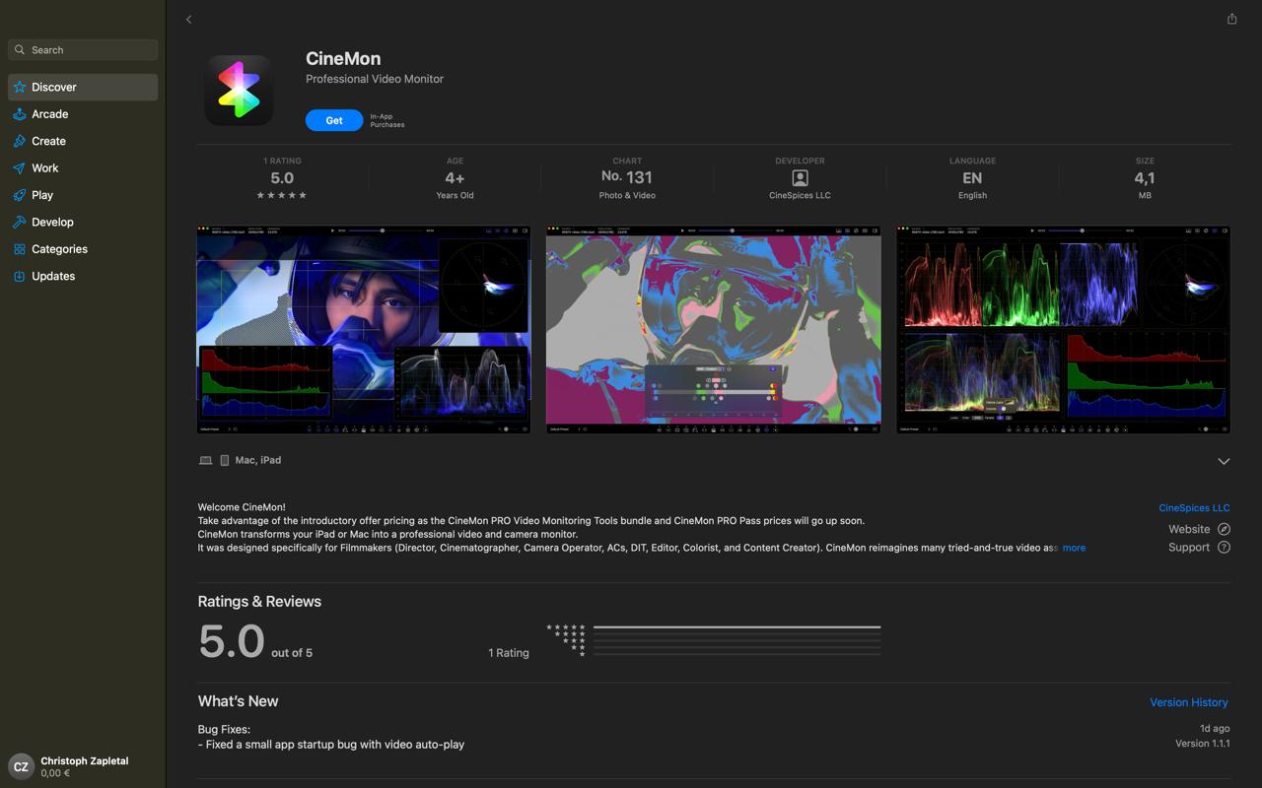1262x788 pixels.
Task: Open the Work section
Action: (43, 167)
